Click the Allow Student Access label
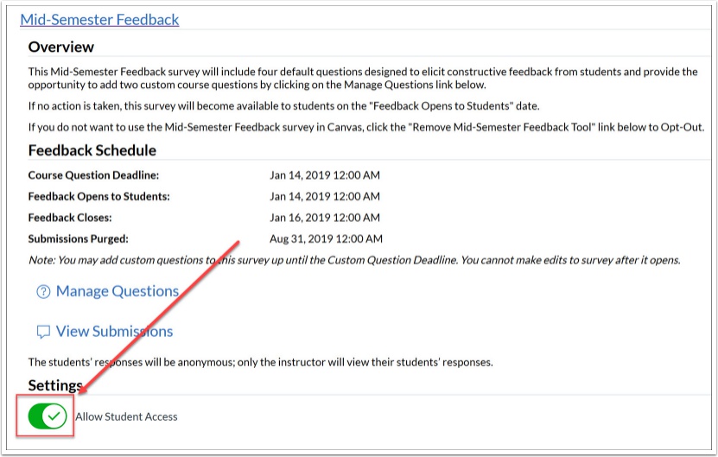The width and height of the screenshot is (718, 457). click(126, 416)
